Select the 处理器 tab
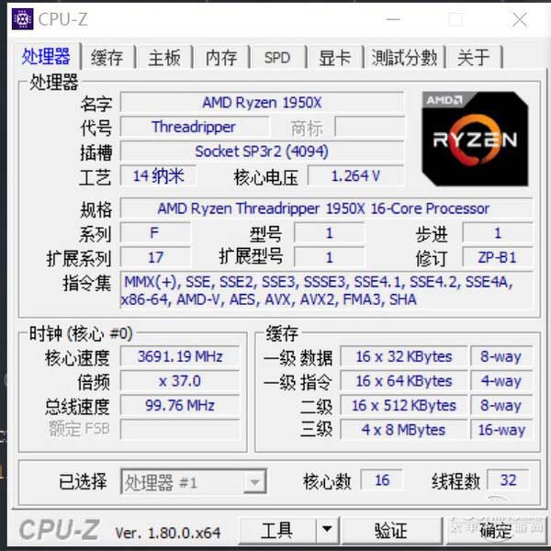 (x=46, y=56)
